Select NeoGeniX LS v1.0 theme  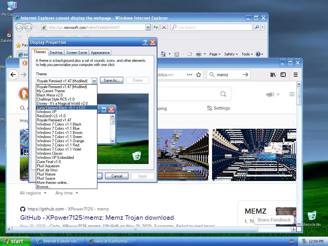tap(67, 116)
